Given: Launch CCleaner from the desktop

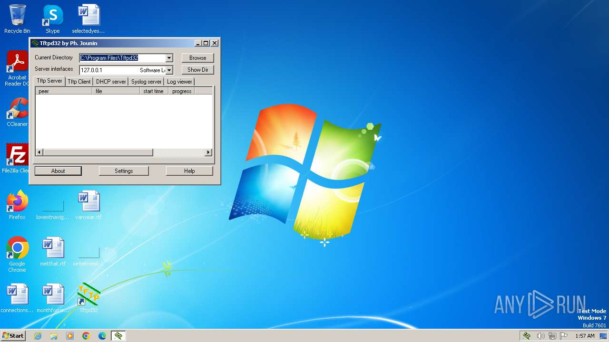Looking at the screenshot, I should tap(17, 112).
